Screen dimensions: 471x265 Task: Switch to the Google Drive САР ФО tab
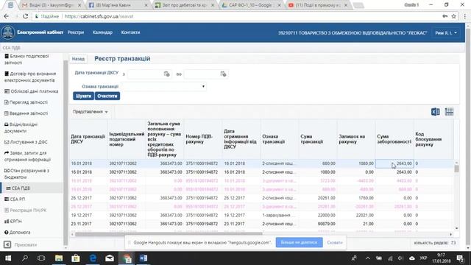(250, 5)
